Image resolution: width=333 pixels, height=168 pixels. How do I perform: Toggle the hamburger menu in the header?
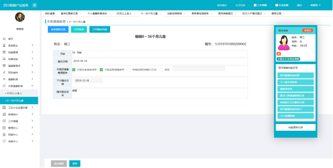(x=34, y=5)
